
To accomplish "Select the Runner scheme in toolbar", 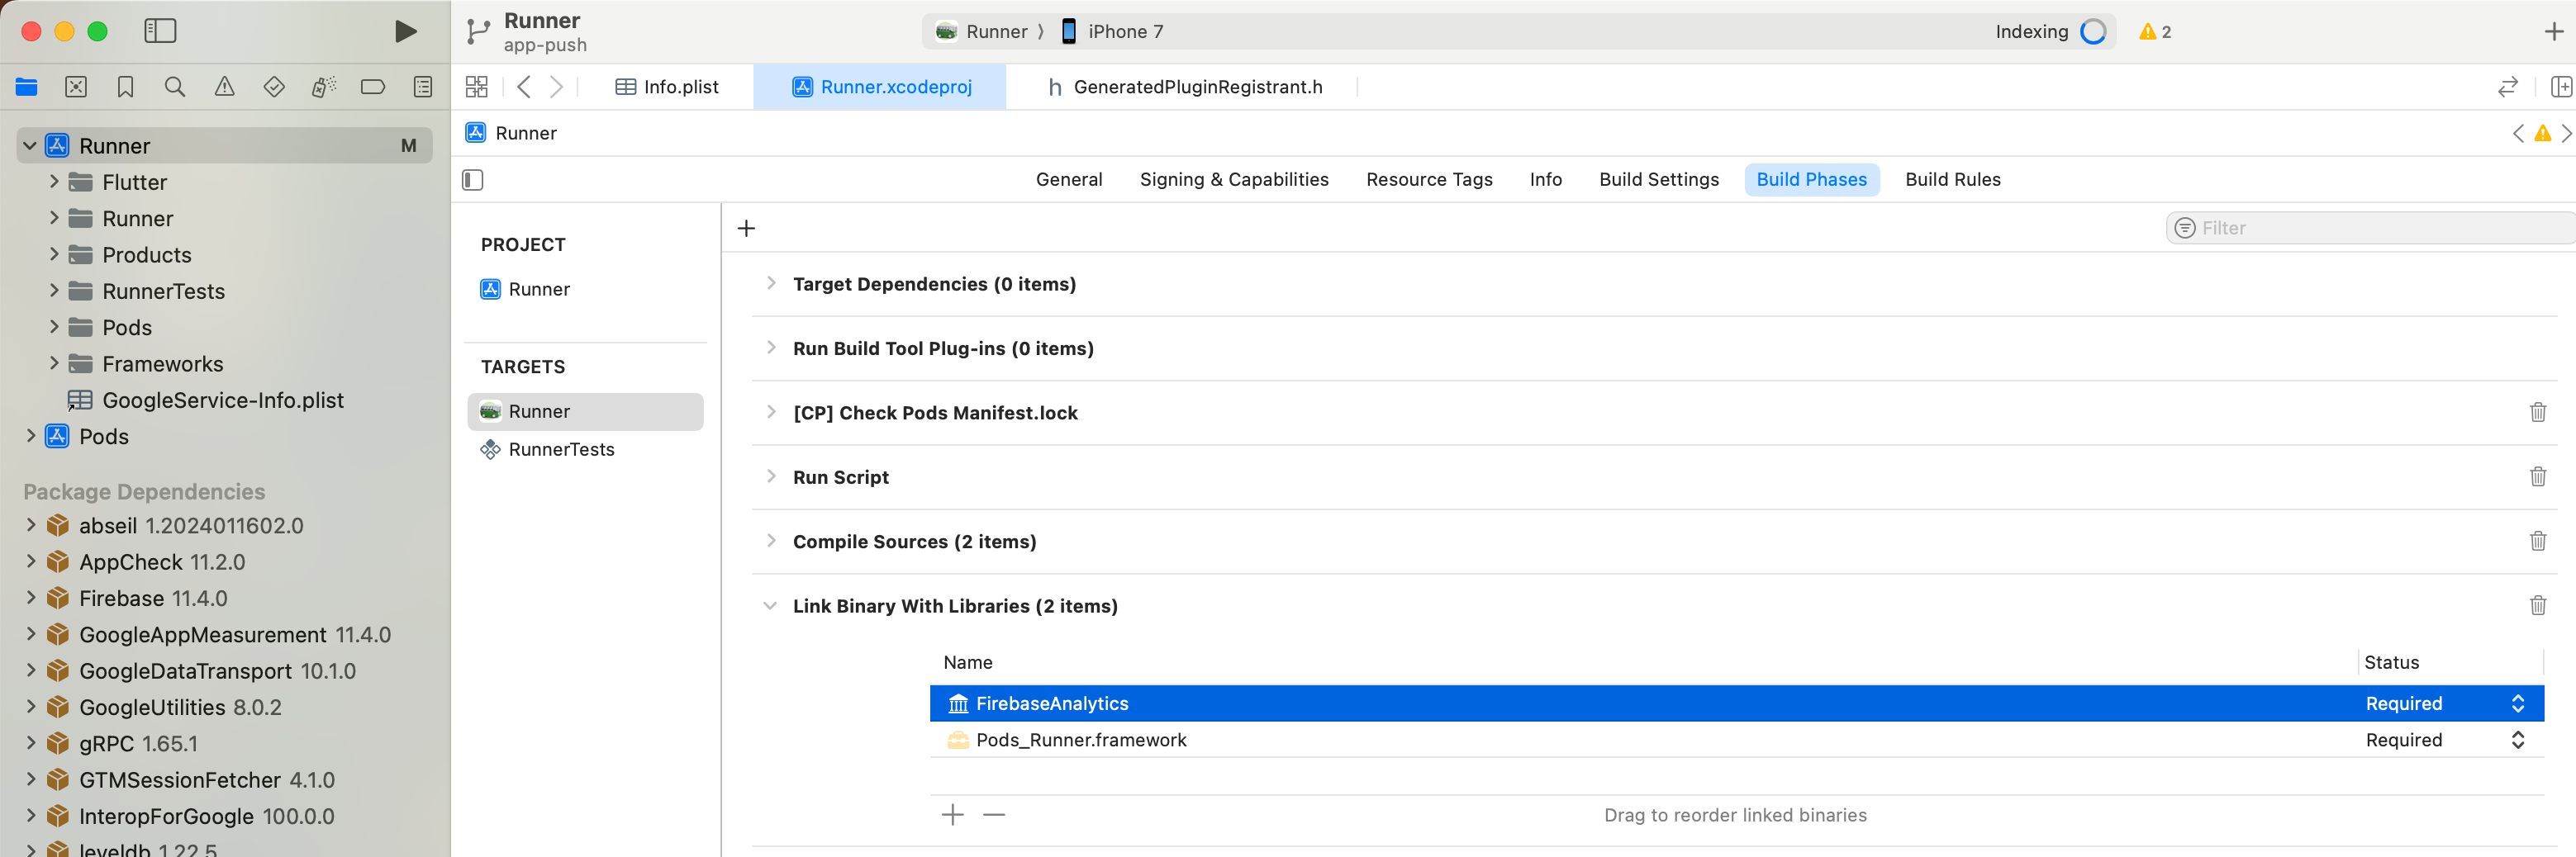I will pyautogui.click(x=981, y=31).
